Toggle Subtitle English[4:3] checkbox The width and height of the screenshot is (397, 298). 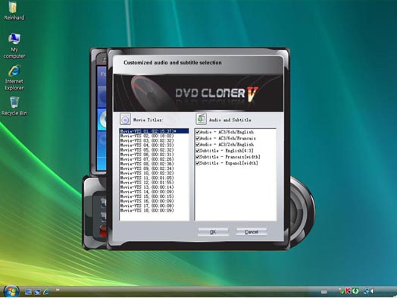[x=198, y=151]
